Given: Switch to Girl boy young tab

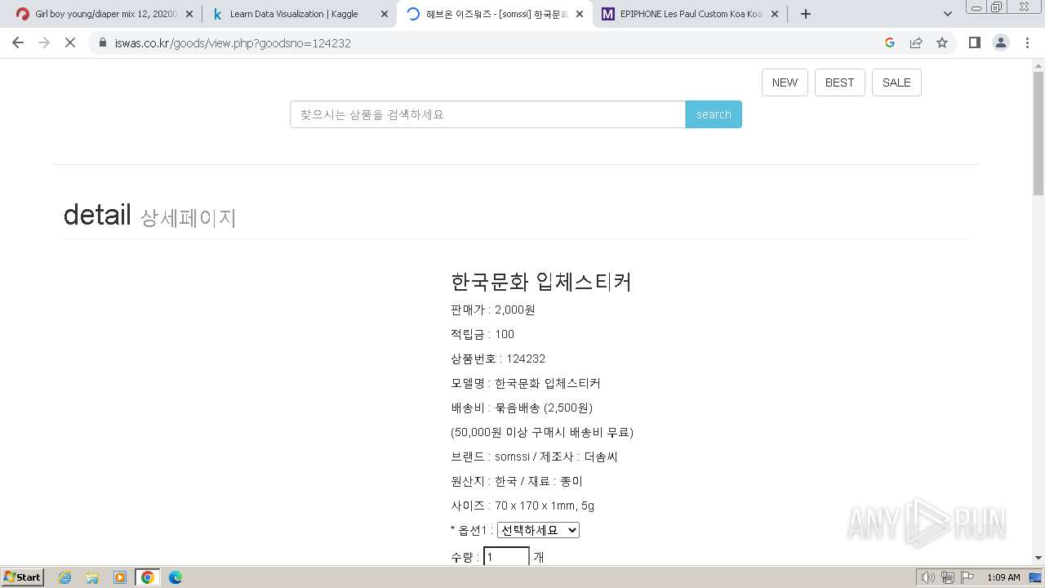Looking at the screenshot, I should coord(104,14).
